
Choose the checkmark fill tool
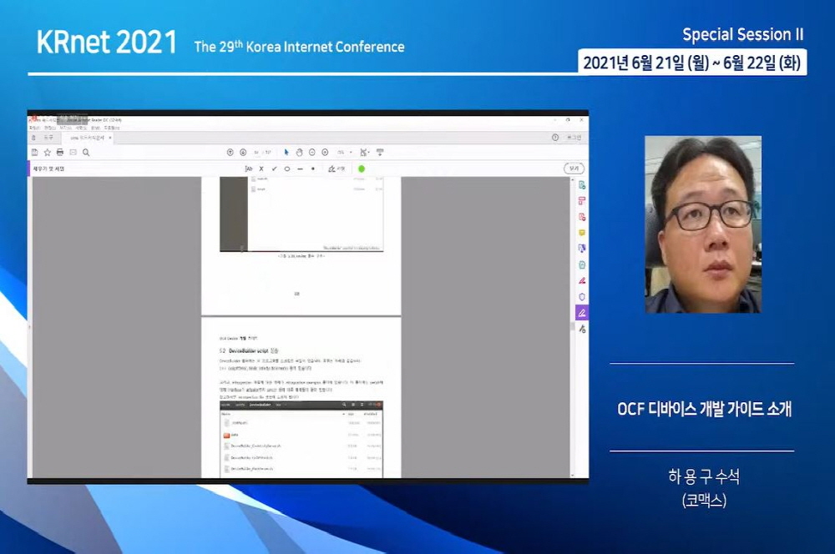click(274, 169)
